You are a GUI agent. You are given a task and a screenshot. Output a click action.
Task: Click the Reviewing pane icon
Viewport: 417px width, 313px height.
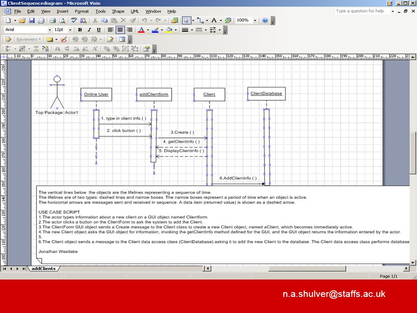[x=122, y=40]
